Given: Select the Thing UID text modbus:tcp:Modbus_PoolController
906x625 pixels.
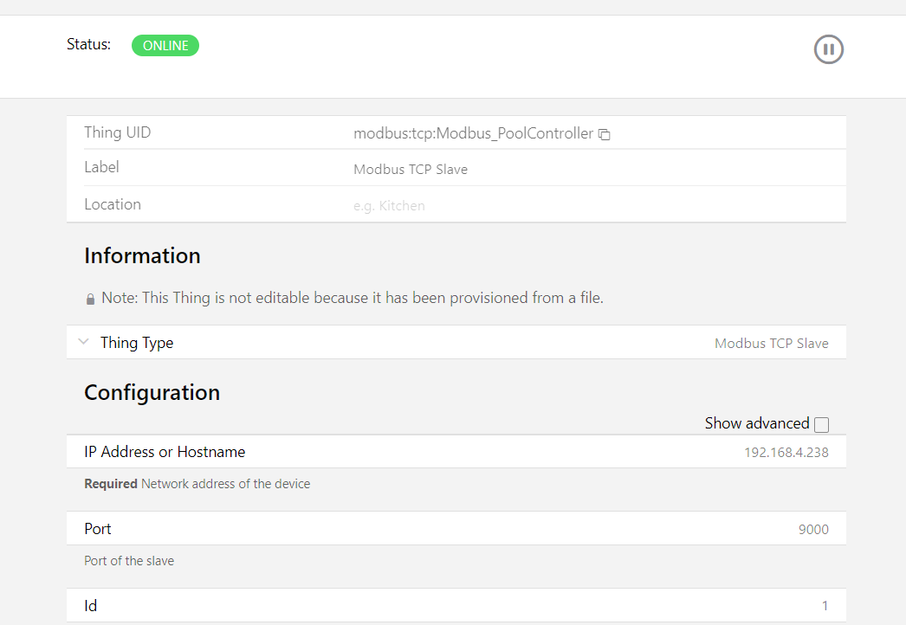Looking at the screenshot, I should pos(473,133).
